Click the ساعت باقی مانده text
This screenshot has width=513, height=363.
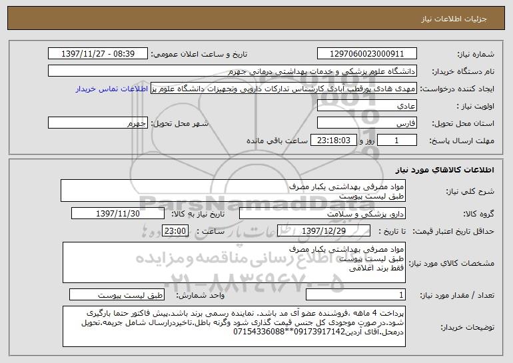click(x=277, y=141)
